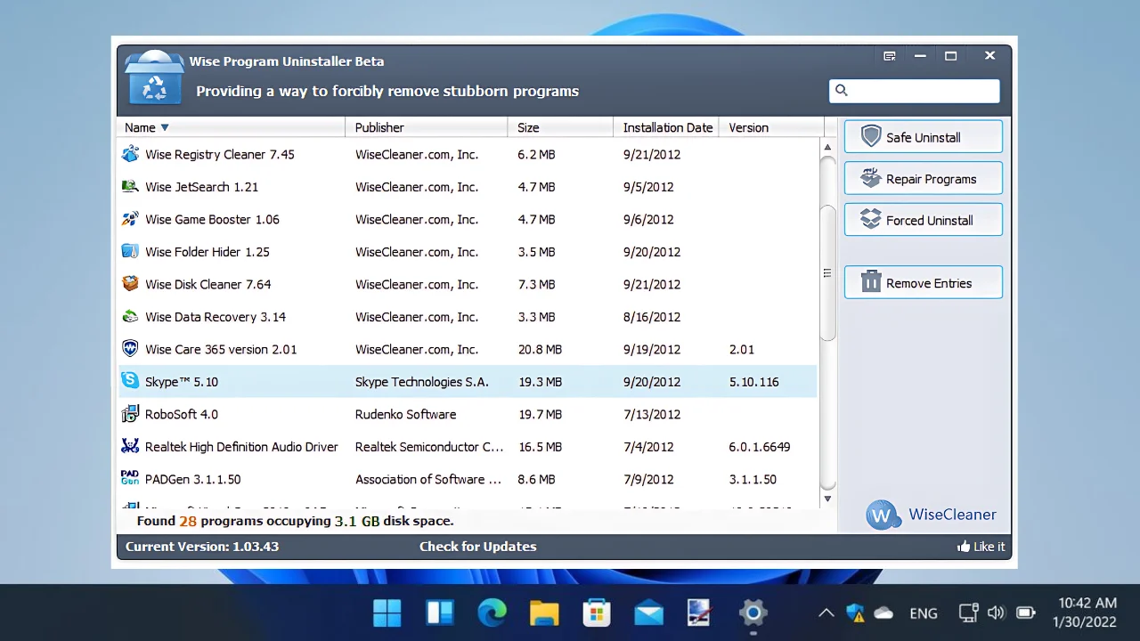This screenshot has width=1140, height=641.
Task: Sort by the Publisher column header
Action: [427, 127]
